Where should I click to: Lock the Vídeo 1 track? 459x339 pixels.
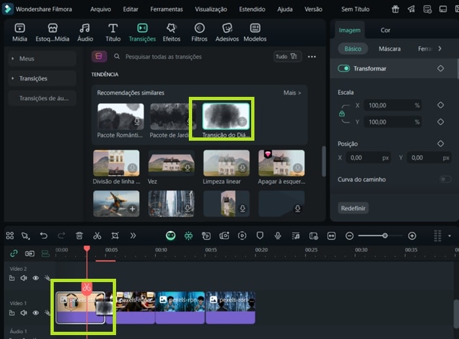12,313
